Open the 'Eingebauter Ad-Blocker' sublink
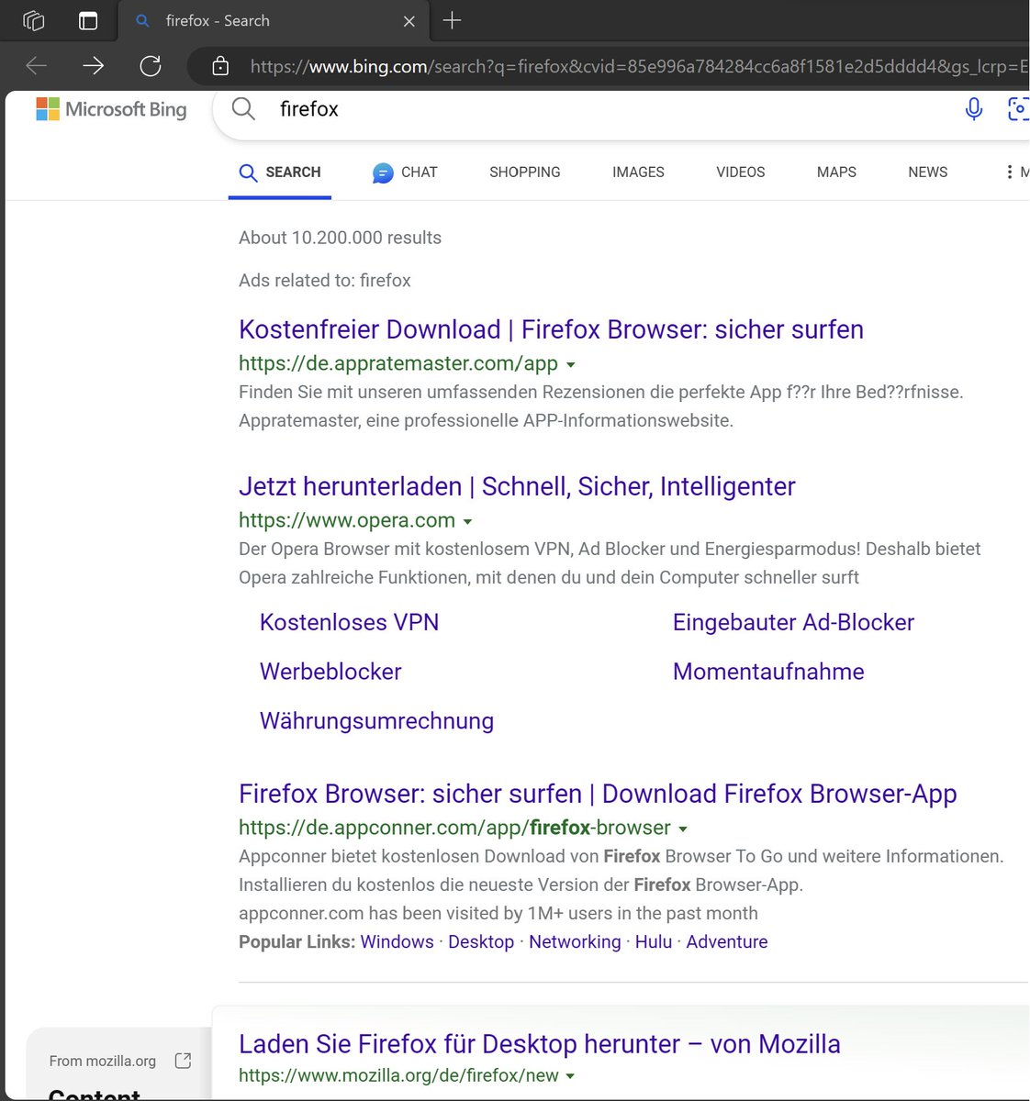 click(x=793, y=622)
